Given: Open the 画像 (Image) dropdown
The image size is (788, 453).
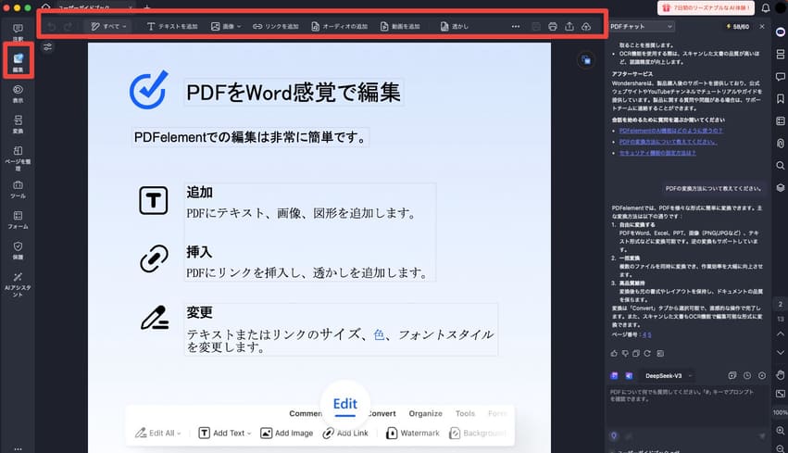Looking at the screenshot, I should tap(226, 26).
